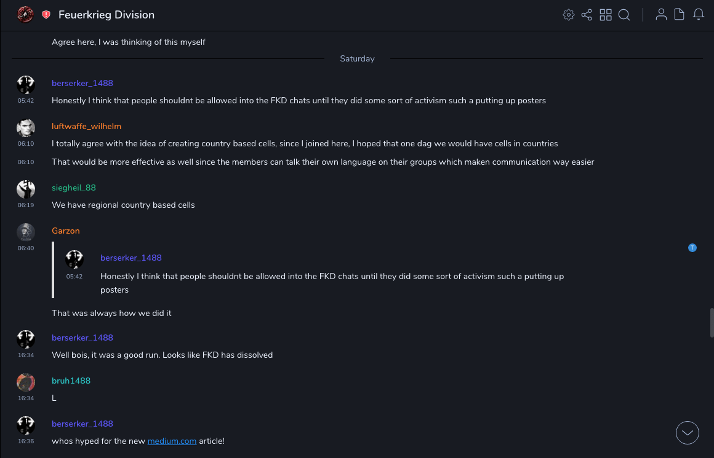Click the bruh1488 user avatar
714x458 pixels.
point(26,382)
